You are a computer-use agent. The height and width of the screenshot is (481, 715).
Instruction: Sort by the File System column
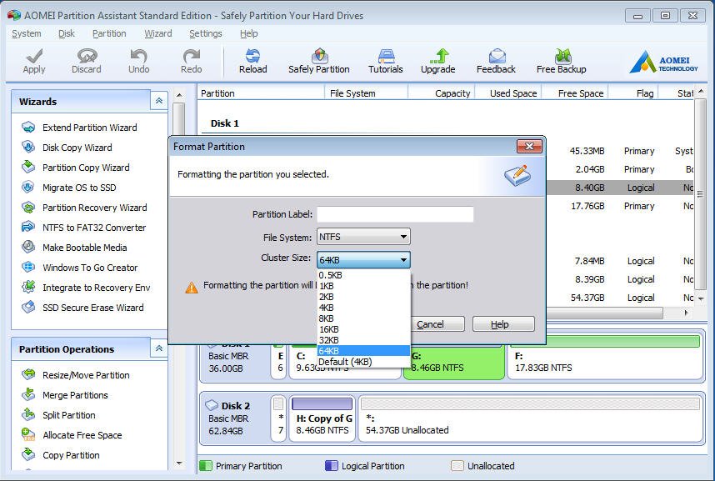point(366,93)
